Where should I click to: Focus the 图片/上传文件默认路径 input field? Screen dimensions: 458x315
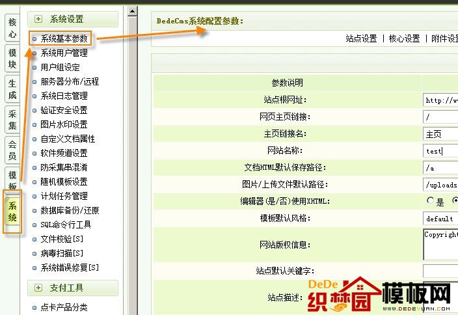coord(440,185)
